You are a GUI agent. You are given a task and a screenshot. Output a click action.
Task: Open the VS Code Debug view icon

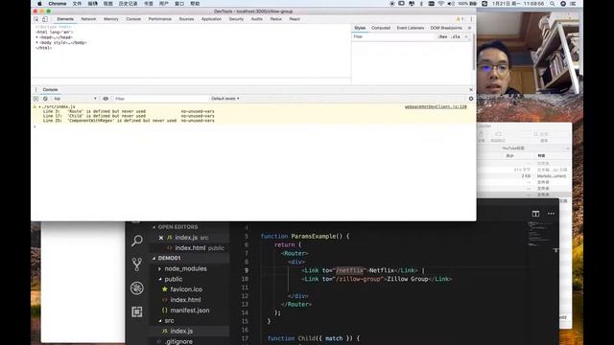tap(137, 288)
